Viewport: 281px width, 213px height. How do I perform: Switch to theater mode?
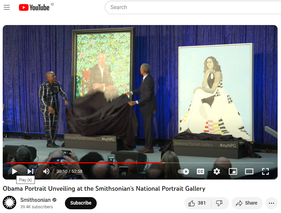pyautogui.click(x=249, y=171)
